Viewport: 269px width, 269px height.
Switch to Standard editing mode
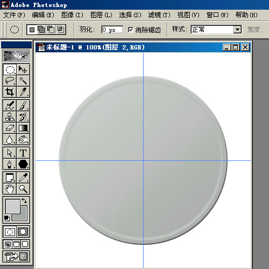[x=10, y=232]
